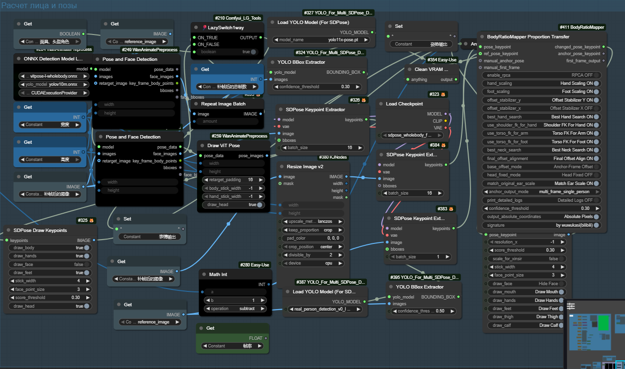
Task: Collapse Load YOLO Model (For SDPose) node dot
Action: (272, 22)
